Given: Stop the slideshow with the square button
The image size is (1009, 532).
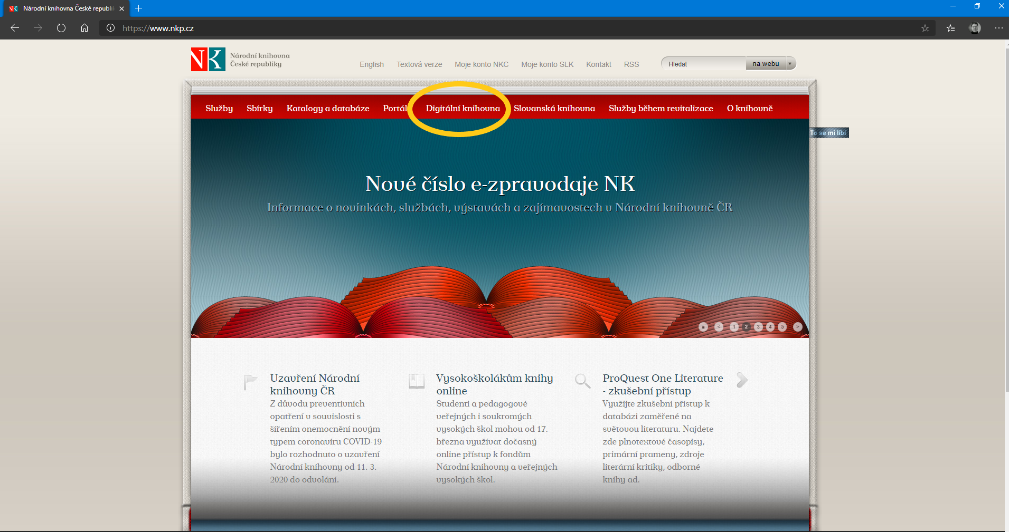Looking at the screenshot, I should click(x=703, y=327).
